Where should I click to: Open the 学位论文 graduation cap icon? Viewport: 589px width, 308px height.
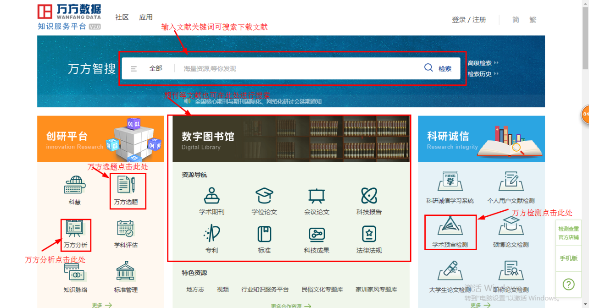264,196
